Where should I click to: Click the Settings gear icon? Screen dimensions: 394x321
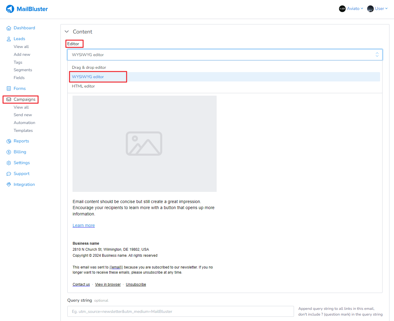click(x=9, y=163)
